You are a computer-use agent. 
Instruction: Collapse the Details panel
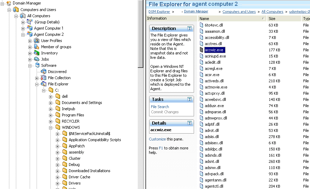[x=190, y=123]
